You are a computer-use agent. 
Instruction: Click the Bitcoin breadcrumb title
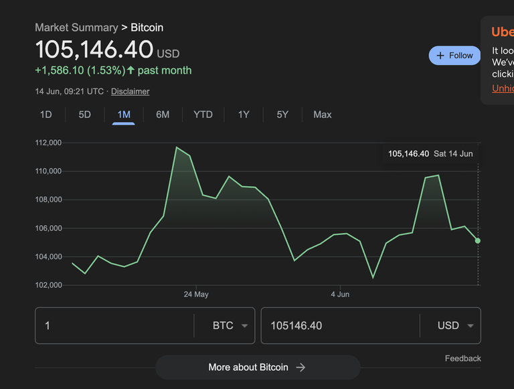click(x=147, y=27)
